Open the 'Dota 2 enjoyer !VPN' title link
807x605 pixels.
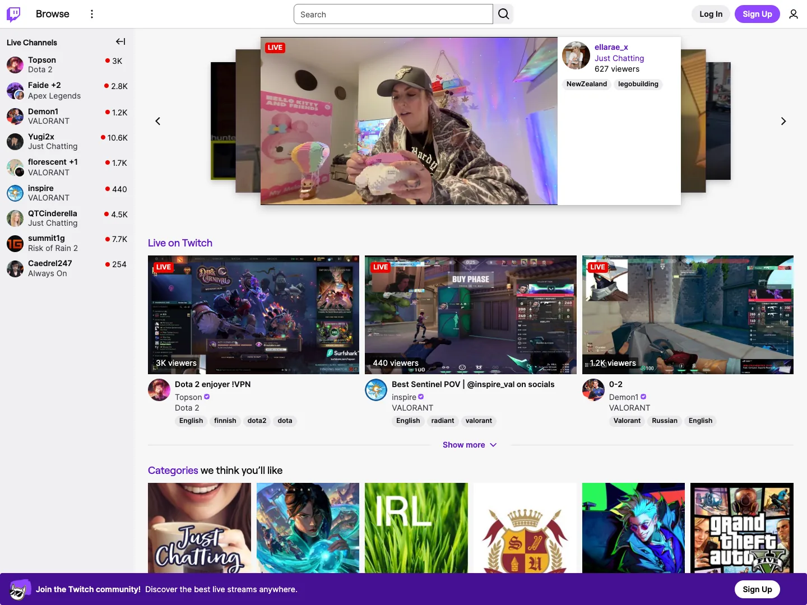(213, 384)
